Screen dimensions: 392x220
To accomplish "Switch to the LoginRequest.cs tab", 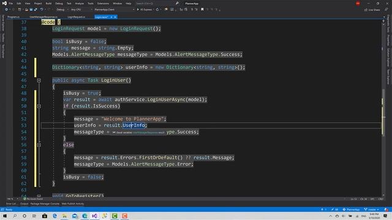I will [x=76, y=17].
